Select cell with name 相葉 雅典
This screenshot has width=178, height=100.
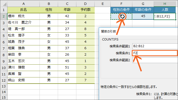point(23,48)
